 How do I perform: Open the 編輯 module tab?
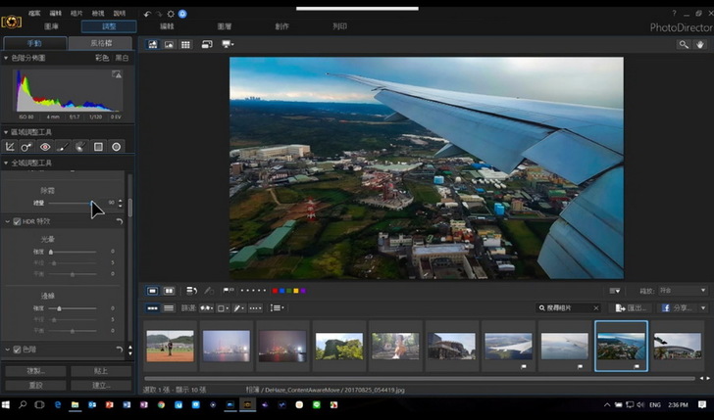tap(167, 26)
